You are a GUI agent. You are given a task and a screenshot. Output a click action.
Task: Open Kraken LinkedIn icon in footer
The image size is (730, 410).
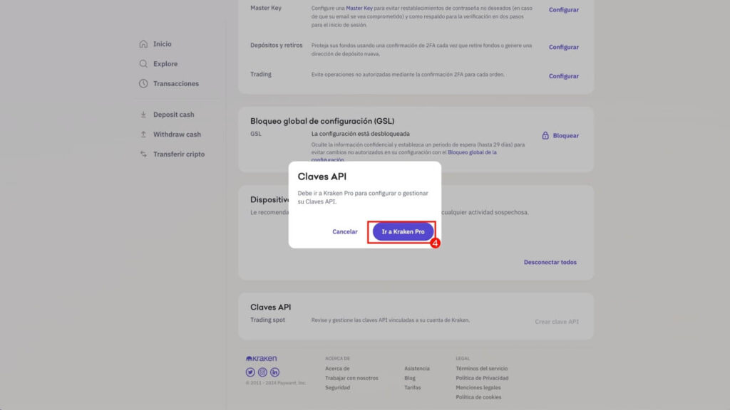[x=274, y=372]
